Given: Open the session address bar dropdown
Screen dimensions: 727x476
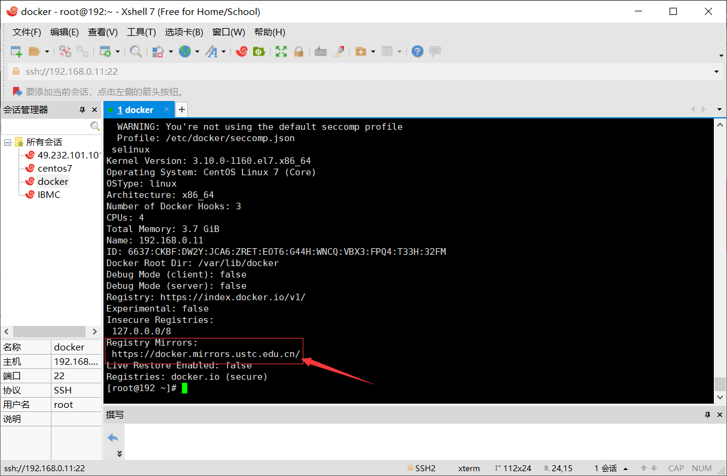Looking at the screenshot, I should pyautogui.click(x=716, y=71).
